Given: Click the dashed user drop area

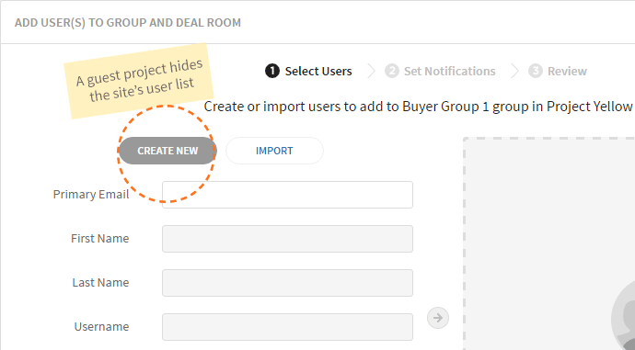Looking at the screenshot, I should [549, 243].
